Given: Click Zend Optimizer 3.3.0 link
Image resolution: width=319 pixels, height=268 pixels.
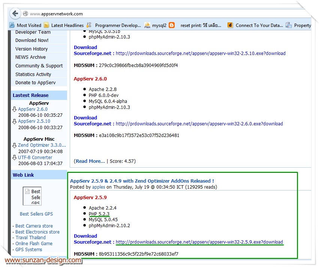Looking at the screenshot, I should [42, 145].
